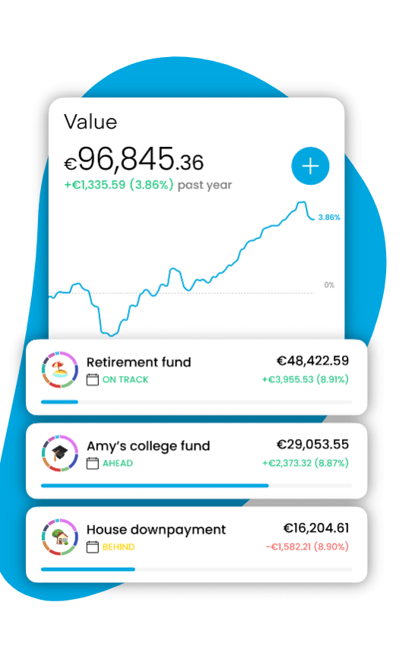Click the 3.86% label on the chart
Image resolution: width=415 pixels, height=653 pixels.
(329, 218)
